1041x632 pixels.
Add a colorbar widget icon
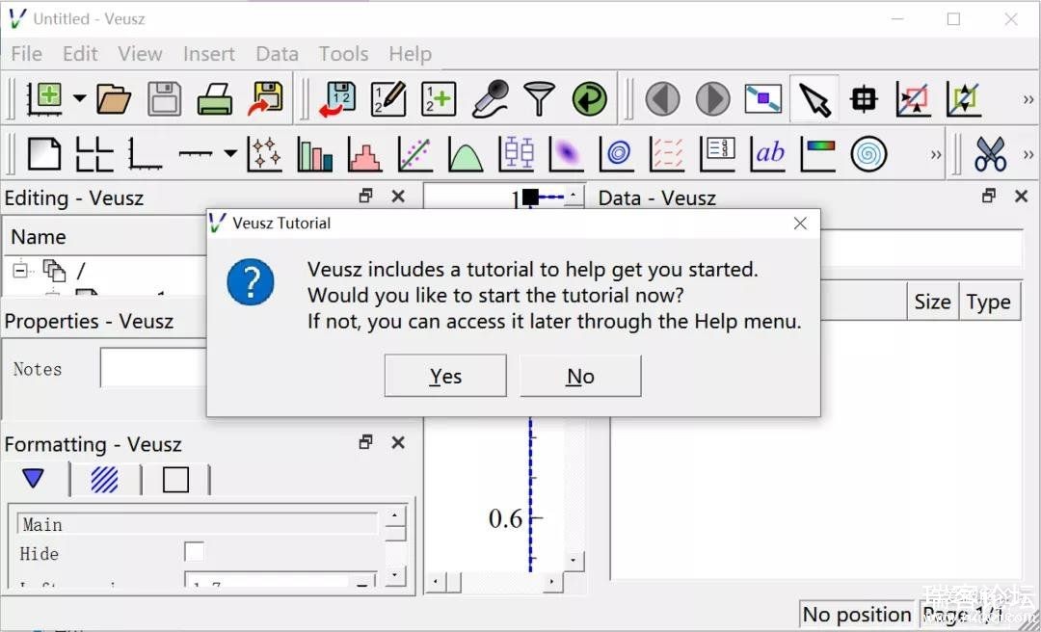818,153
